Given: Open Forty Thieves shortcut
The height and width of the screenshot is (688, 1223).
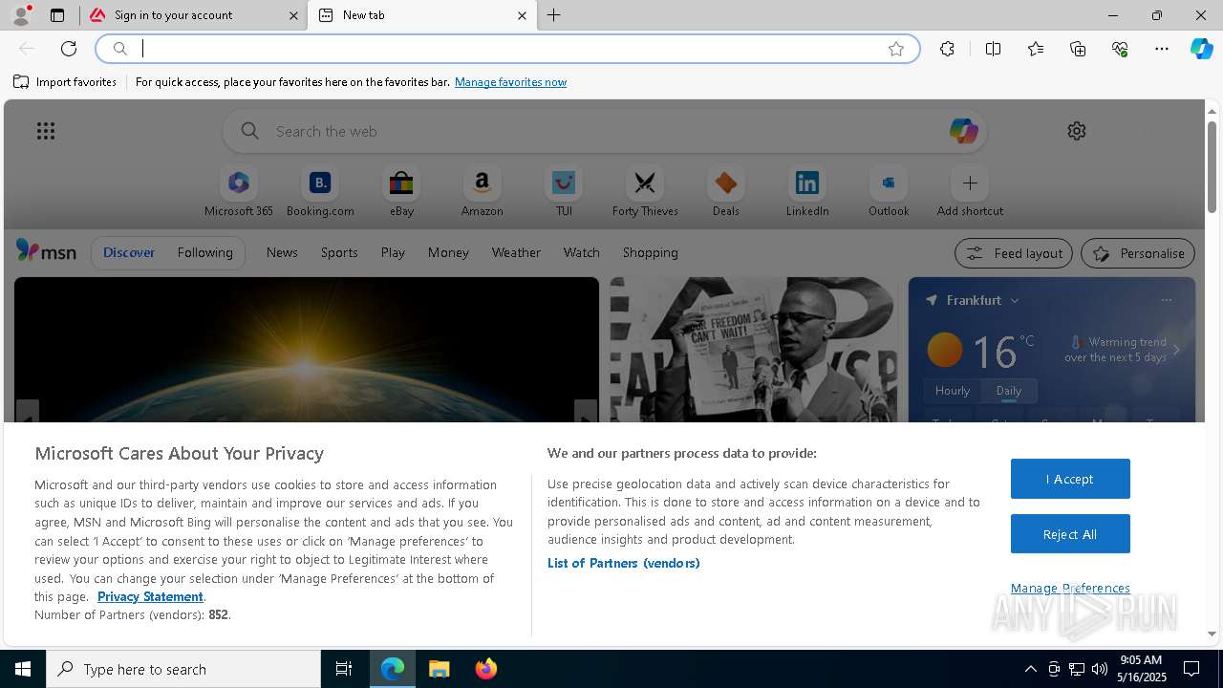Looking at the screenshot, I should (645, 192).
